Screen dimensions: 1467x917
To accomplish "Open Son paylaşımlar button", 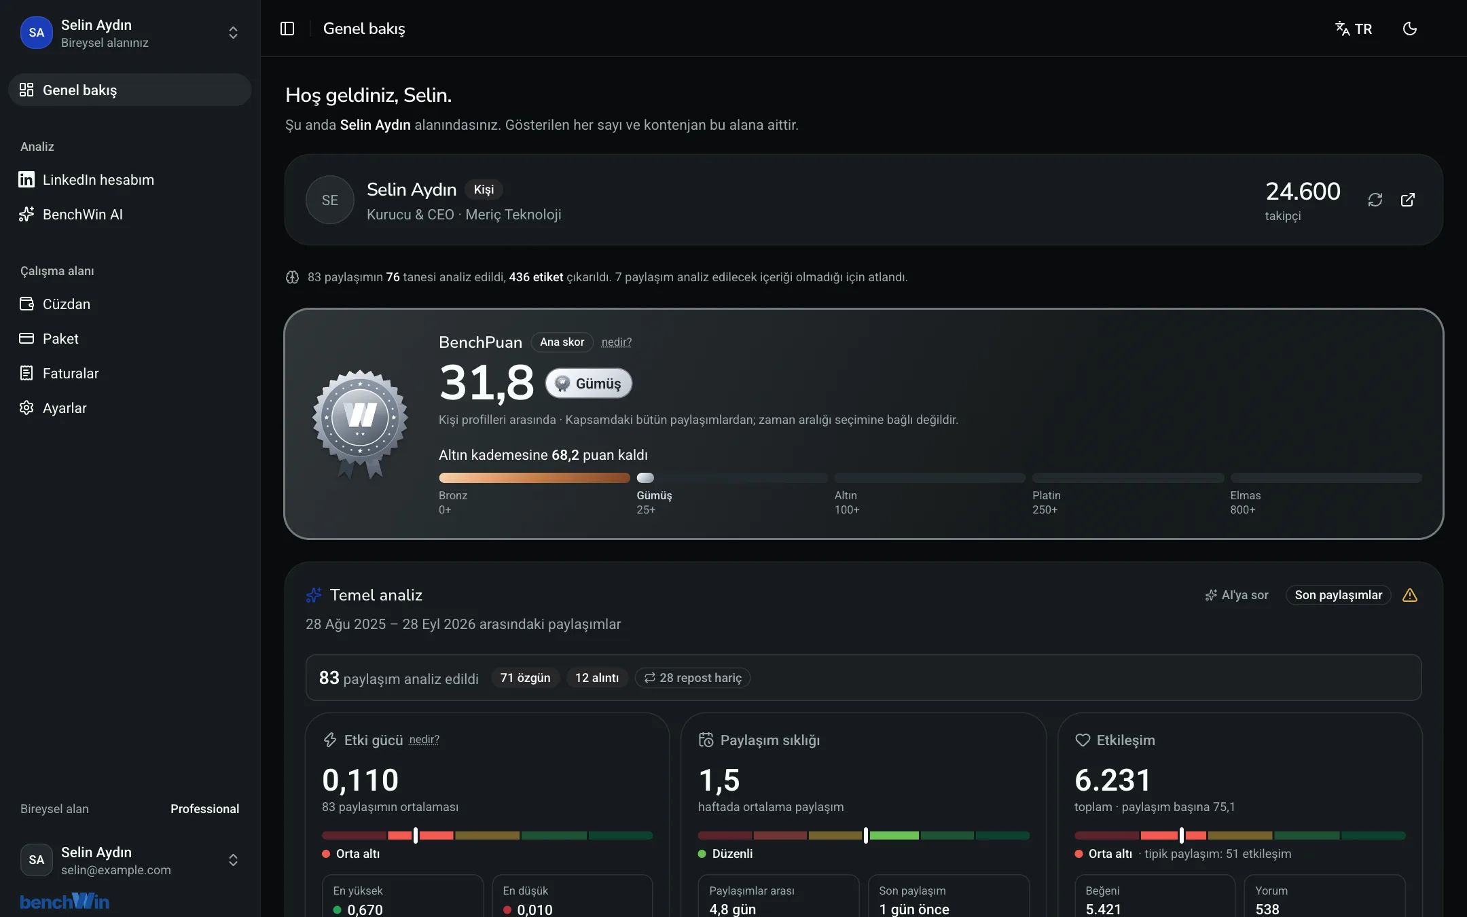I will tap(1338, 595).
